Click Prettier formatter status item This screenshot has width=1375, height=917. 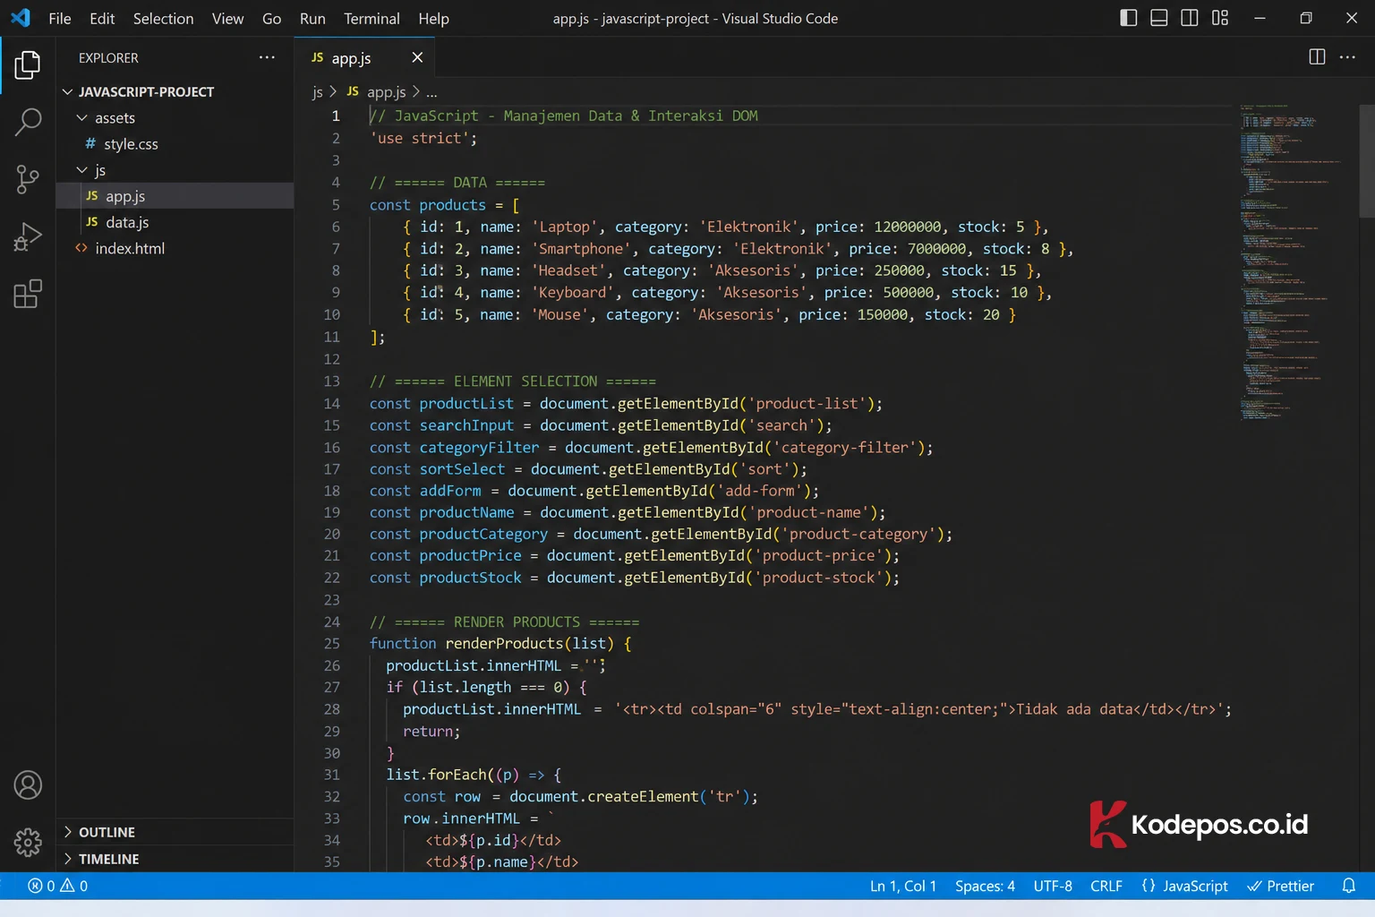[x=1281, y=886]
